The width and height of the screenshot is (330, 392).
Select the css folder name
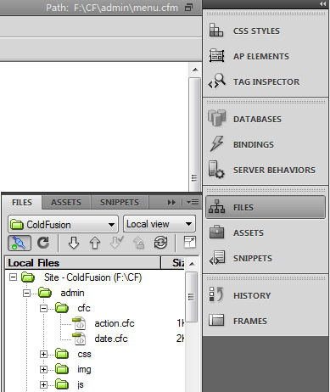84,354
